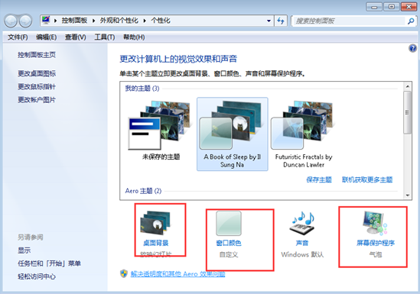Image resolution: width=420 pixels, height=294 pixels.
Task: Open the 轻松访问中心 link
Action: coord(37,276)
